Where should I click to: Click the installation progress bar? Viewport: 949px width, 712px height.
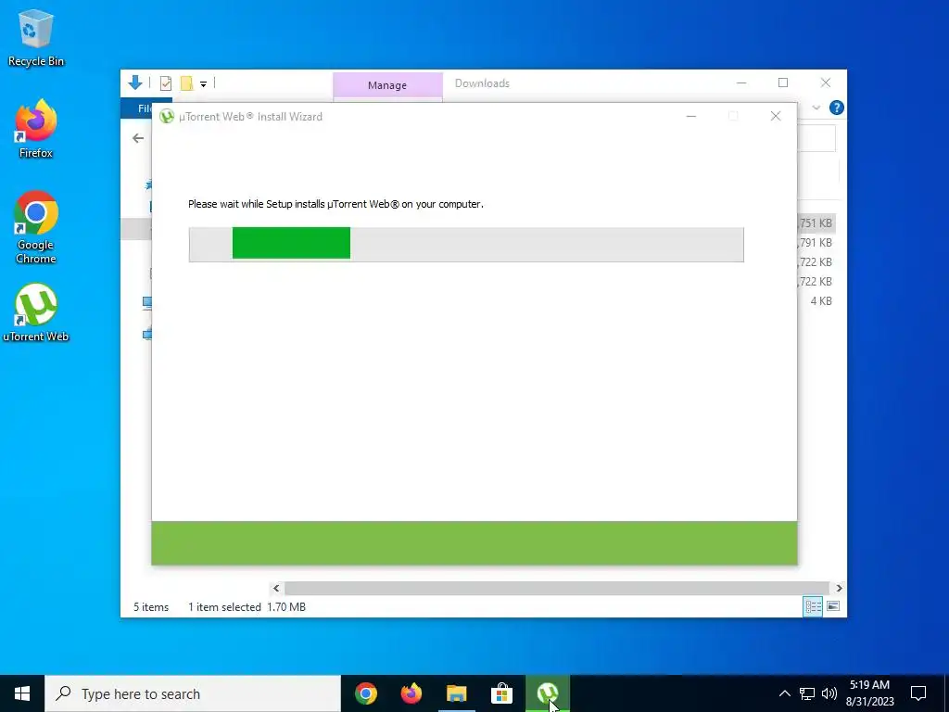466,245
